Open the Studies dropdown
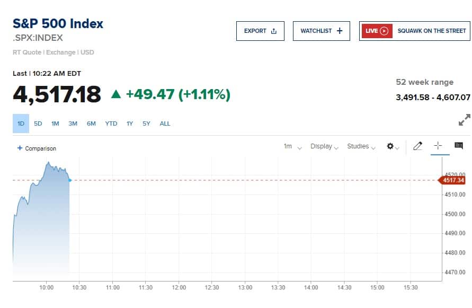The width and height of the screenshot is (472, 308). [x=361, y=146]
